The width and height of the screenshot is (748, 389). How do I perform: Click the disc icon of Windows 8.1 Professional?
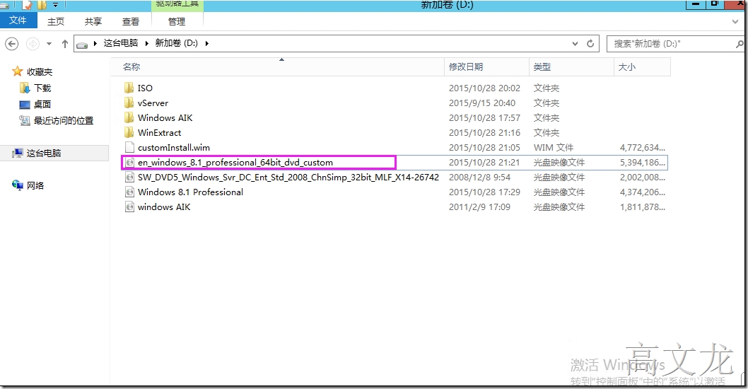coord(129,192)
